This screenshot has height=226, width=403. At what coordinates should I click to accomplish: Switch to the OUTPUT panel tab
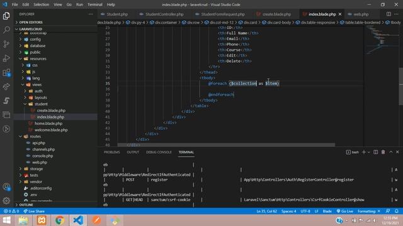133,152
